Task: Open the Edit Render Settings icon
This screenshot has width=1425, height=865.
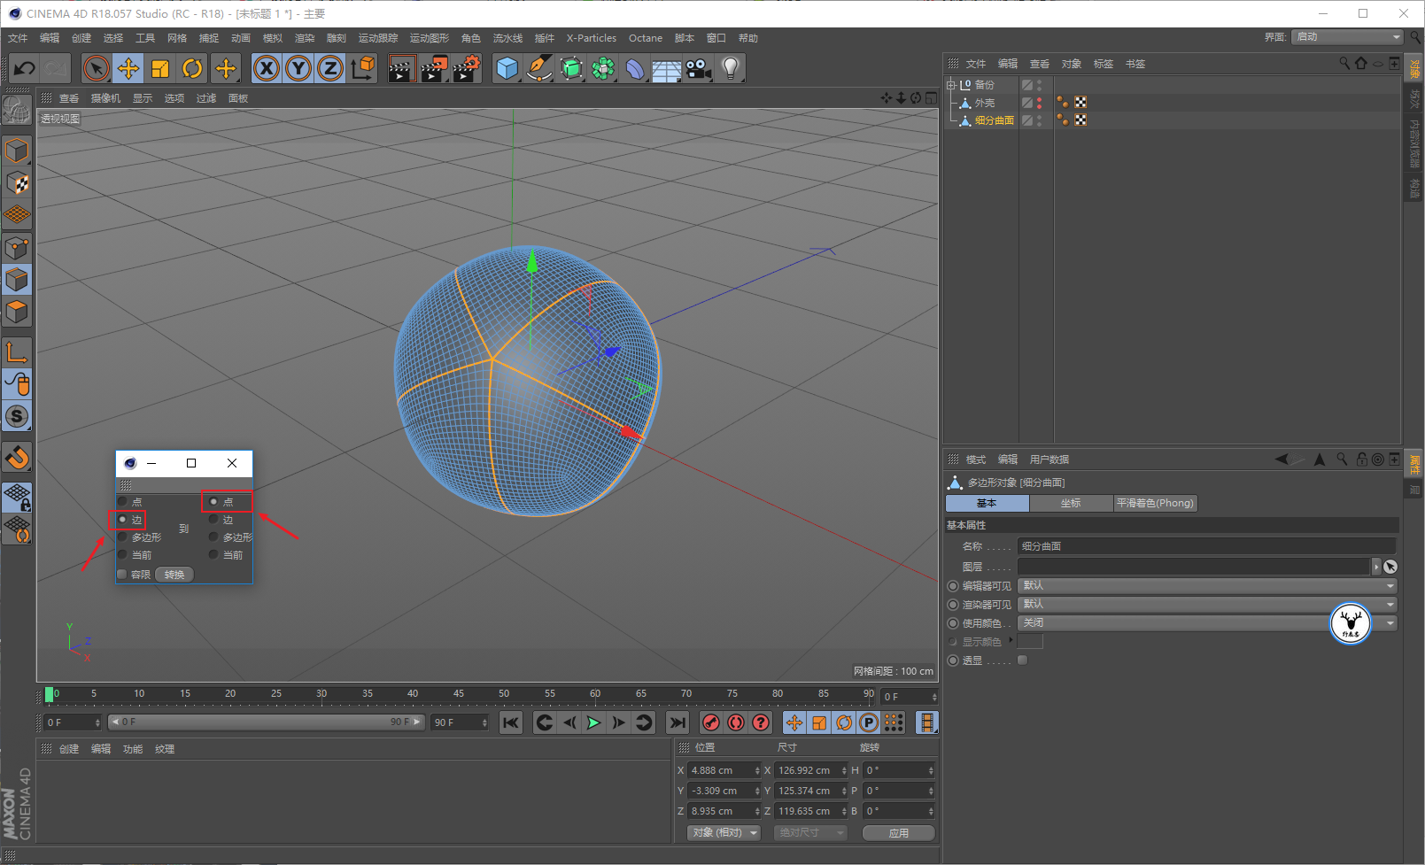Action: [x=467, y=68]
